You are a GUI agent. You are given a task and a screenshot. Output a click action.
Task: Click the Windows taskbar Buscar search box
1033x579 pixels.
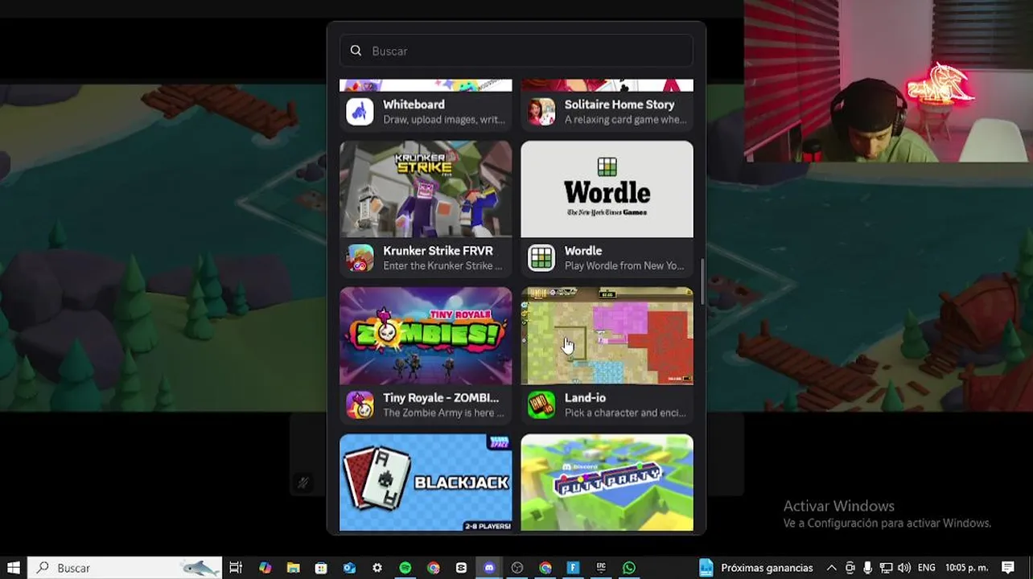pos(126,568)
